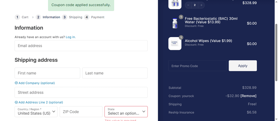The image size is (278, 121).
Task: Click into the First name field
Action: (x=47, y=73)
